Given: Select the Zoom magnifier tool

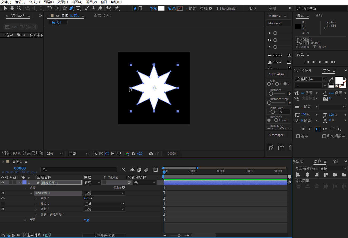Looking at the screenshot, I should 19,8.
